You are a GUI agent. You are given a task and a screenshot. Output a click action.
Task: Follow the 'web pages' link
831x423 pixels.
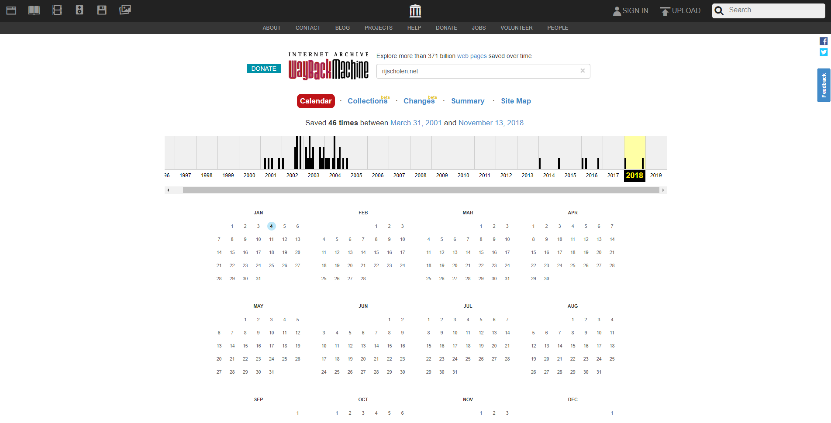[x=472, y=56]
